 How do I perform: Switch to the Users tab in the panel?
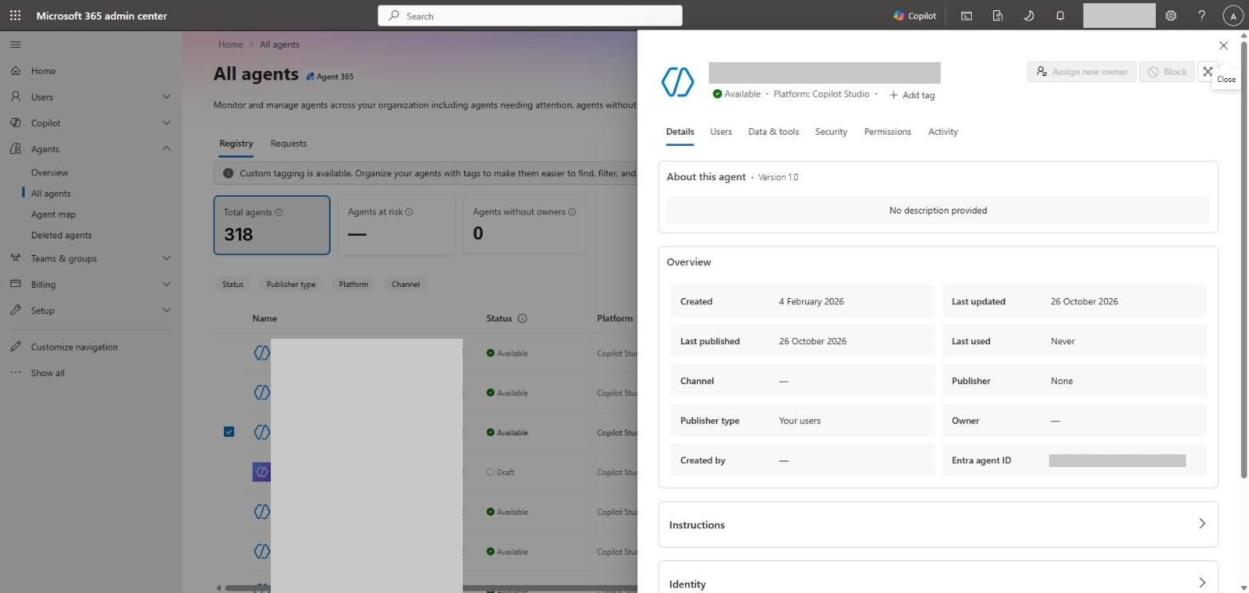(x=721, y=132)
